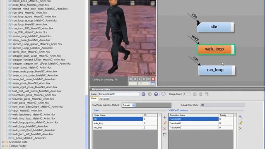Select walk_loop_MaleNC_Anim.hkx file

(x=30, y=126)
